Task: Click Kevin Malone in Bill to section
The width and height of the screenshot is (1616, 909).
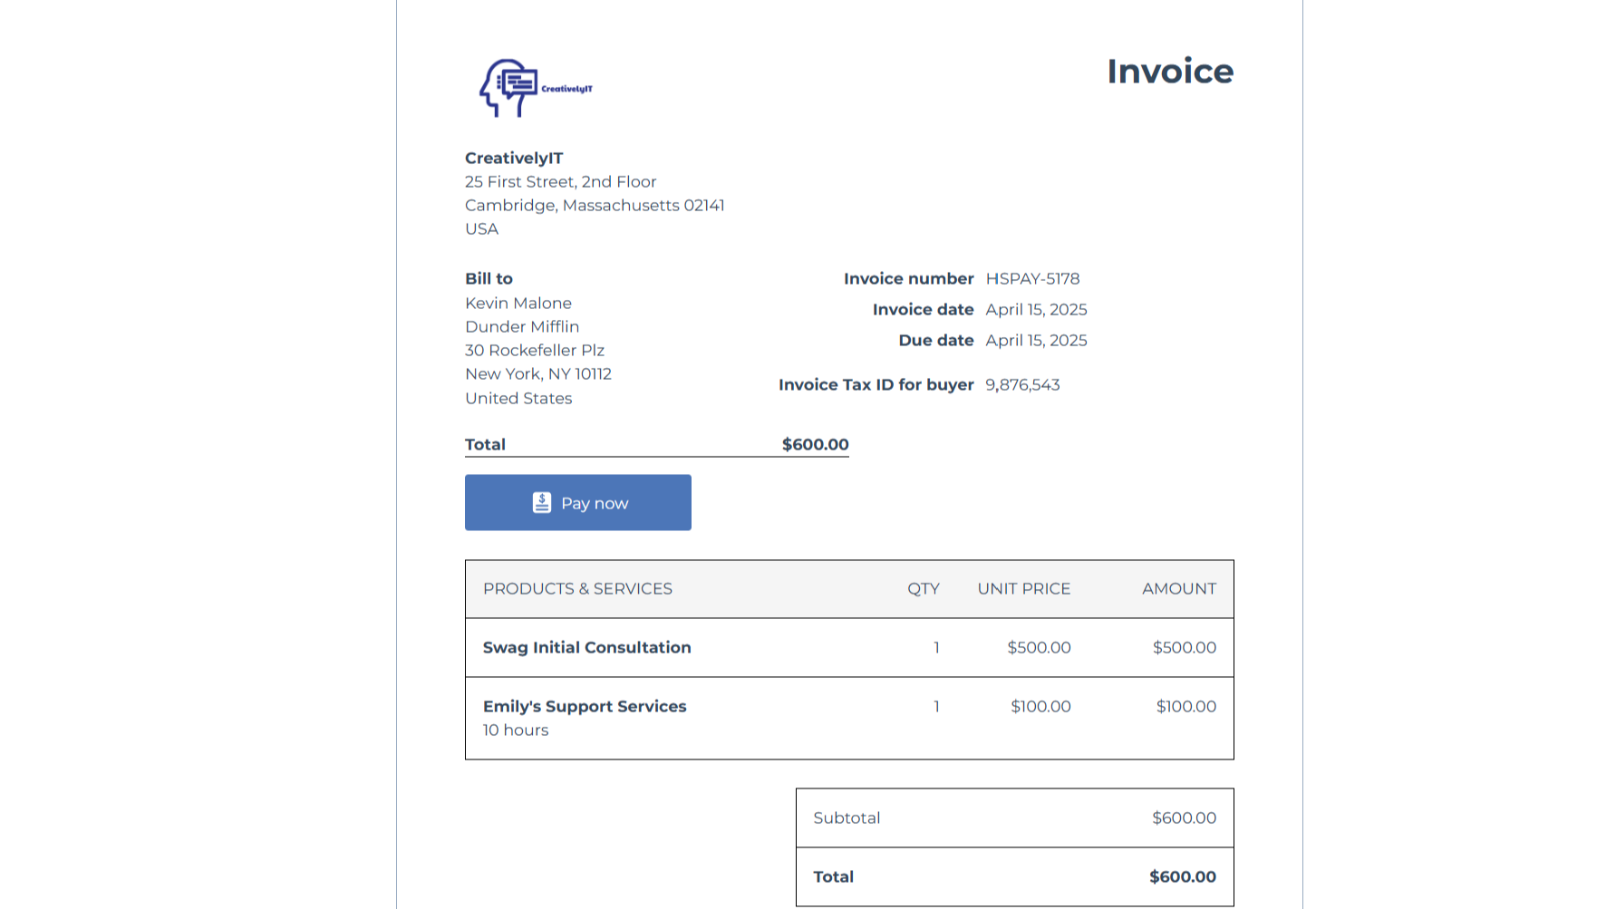Action: [518, 304]
